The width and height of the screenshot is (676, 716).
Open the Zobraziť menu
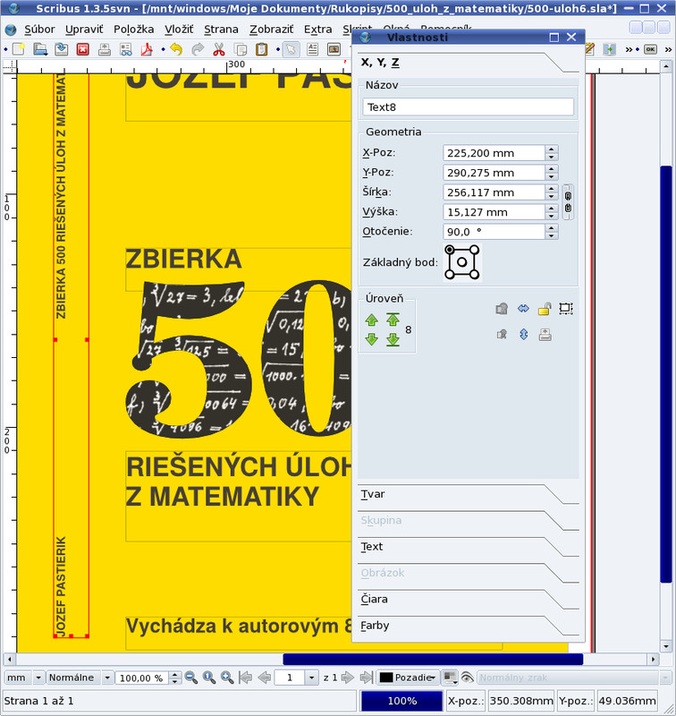(x=271, y=29)
